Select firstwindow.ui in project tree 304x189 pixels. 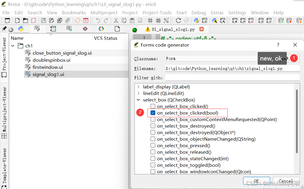coord(48,67)
